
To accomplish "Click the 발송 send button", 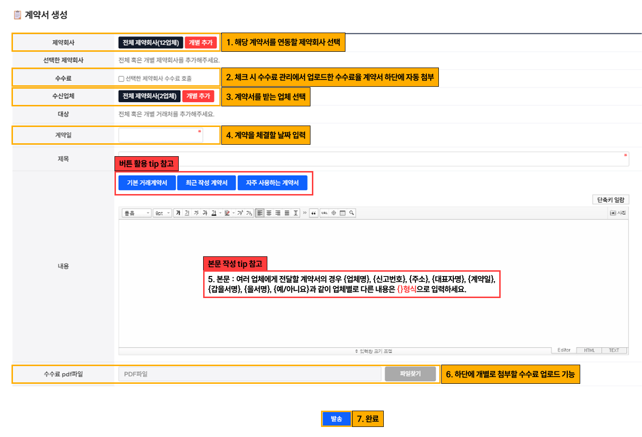I will pyautogui.click(x=336, y=419).
